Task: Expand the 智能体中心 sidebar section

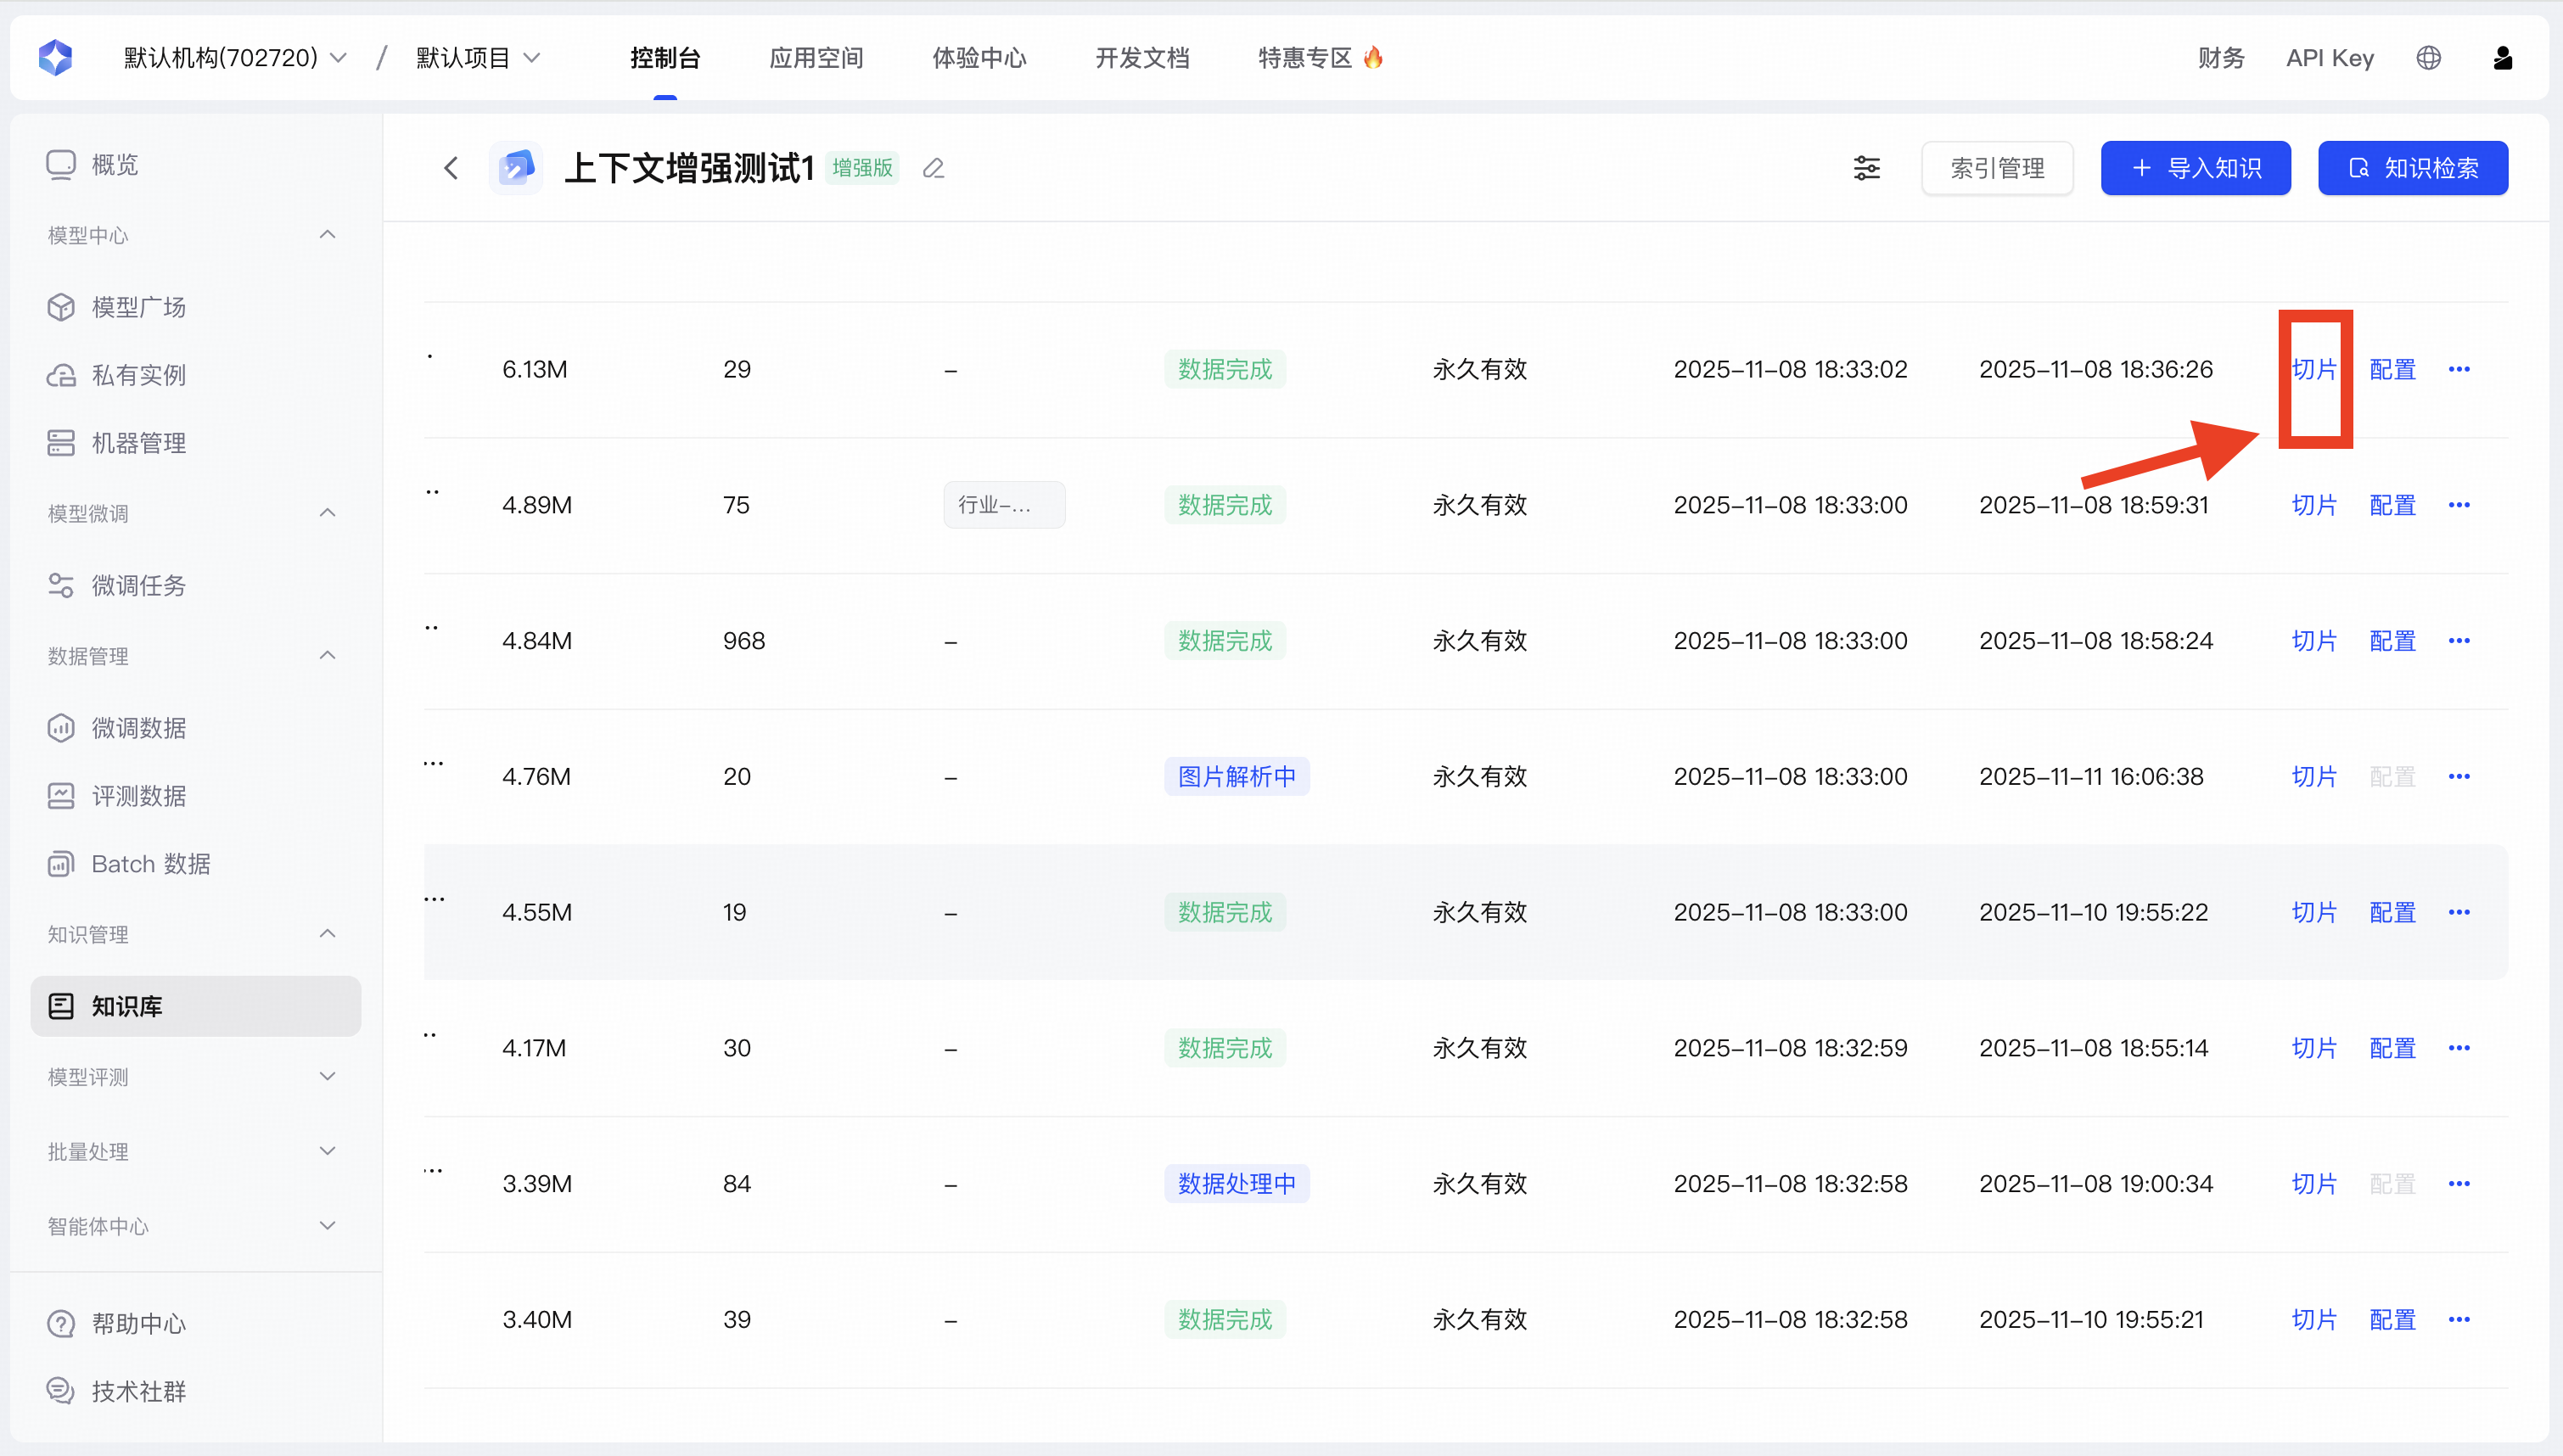Action: (x=327, y=1226)
